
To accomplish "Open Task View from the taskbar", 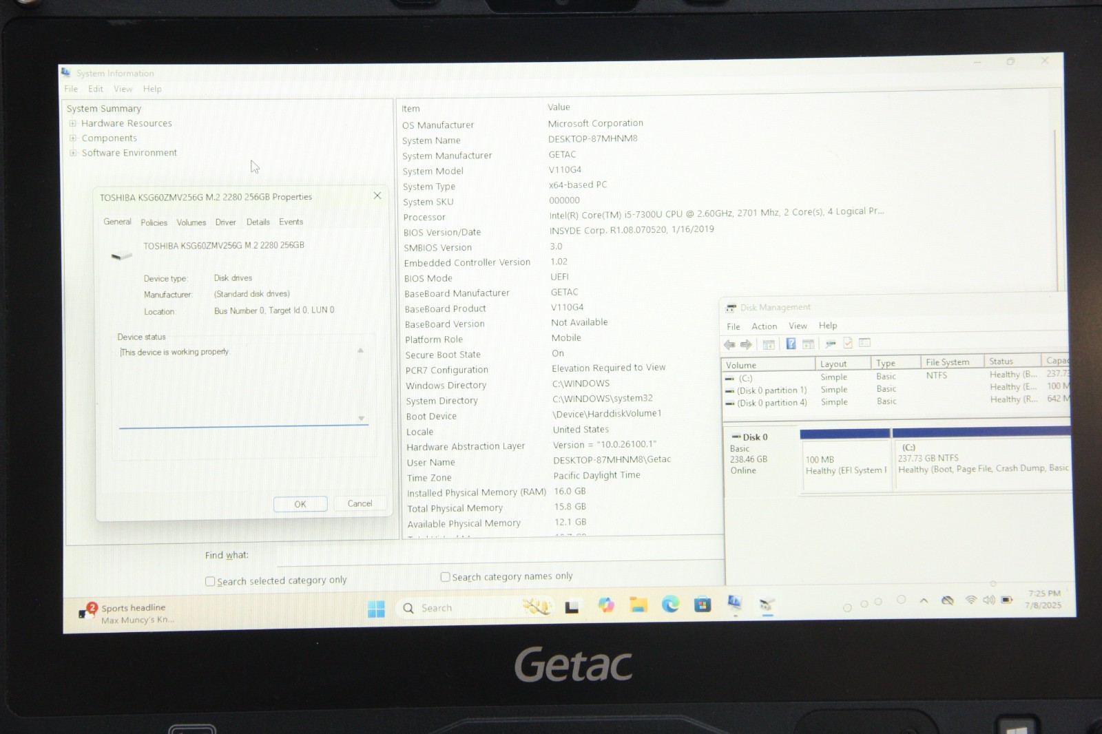I will click(572, 607).
